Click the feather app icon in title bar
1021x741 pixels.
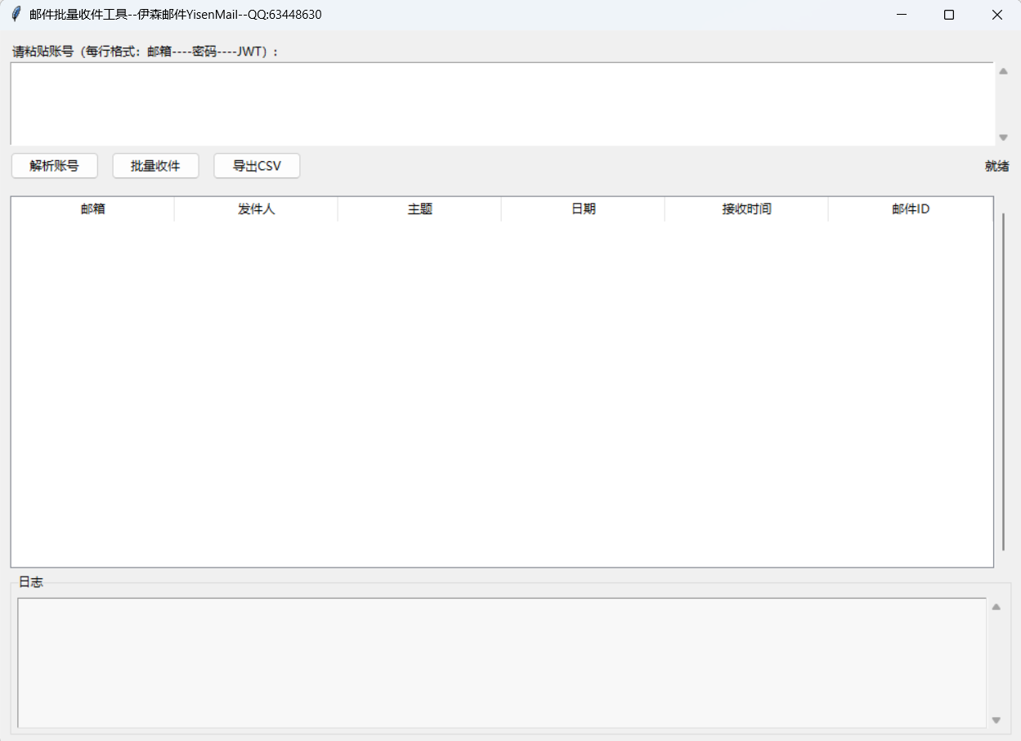(x=16, y=15)
